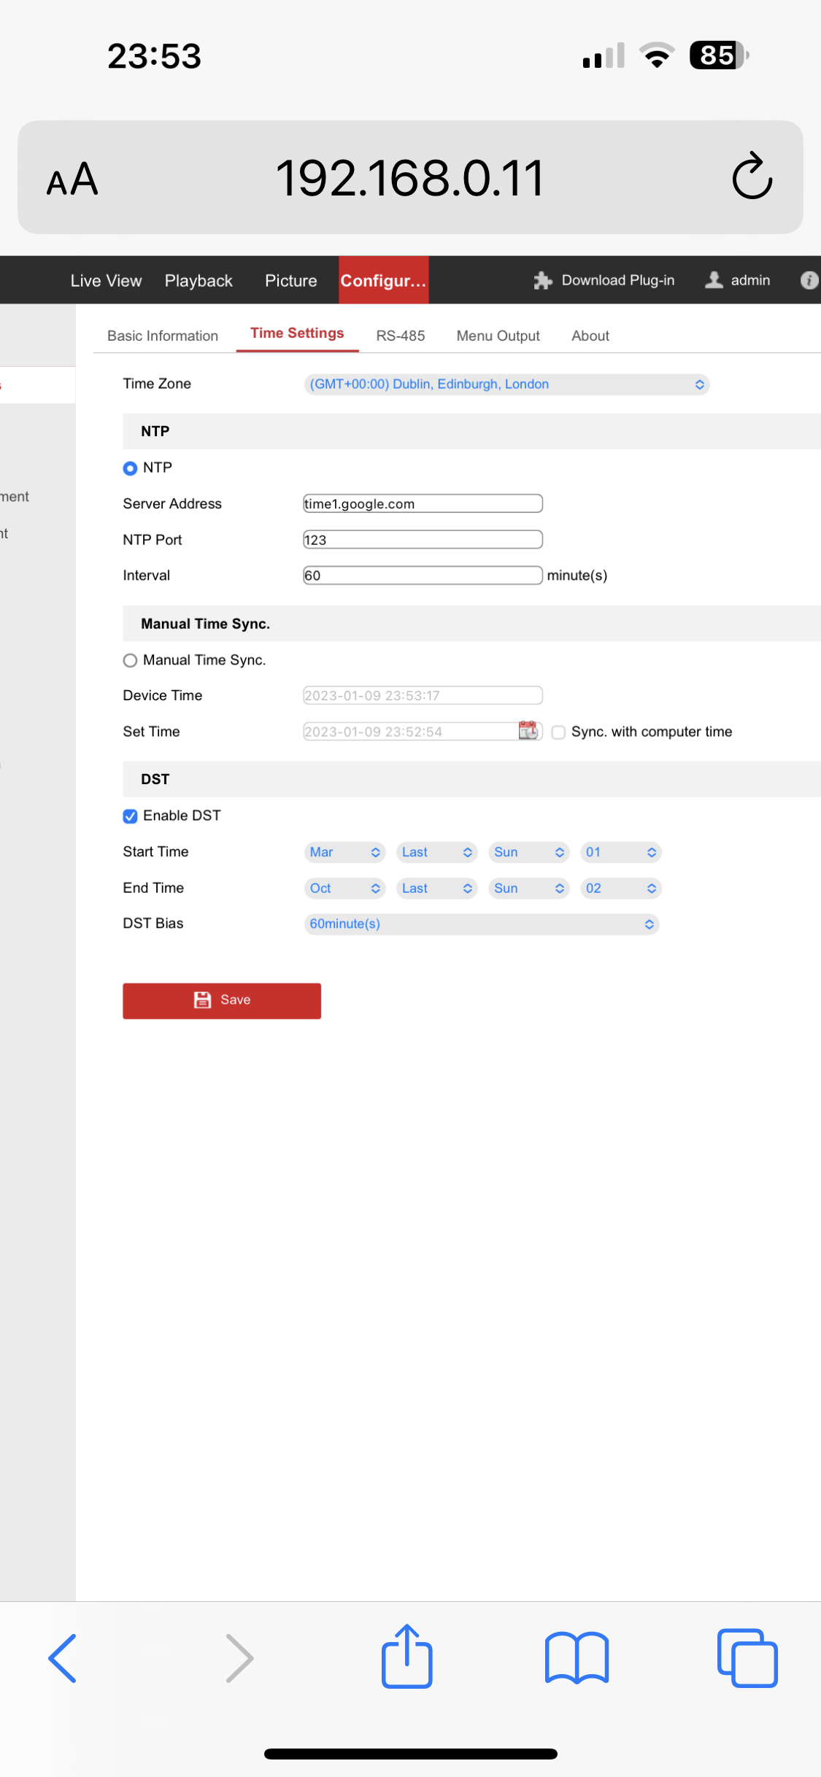
Task: Open the Safari bookmarks book icon
Action: point(577,1657)
